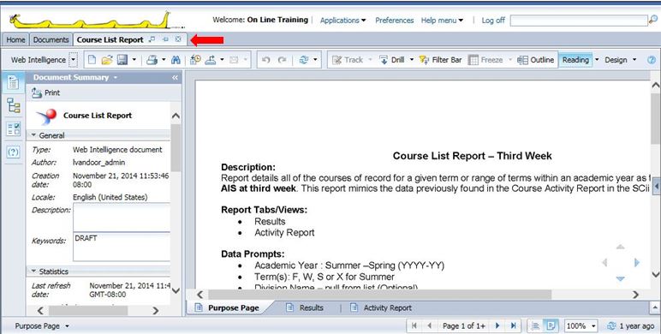Screen dimensions: 661x334
Task: Toggle the Filter Bar
Action: [441, 60]
